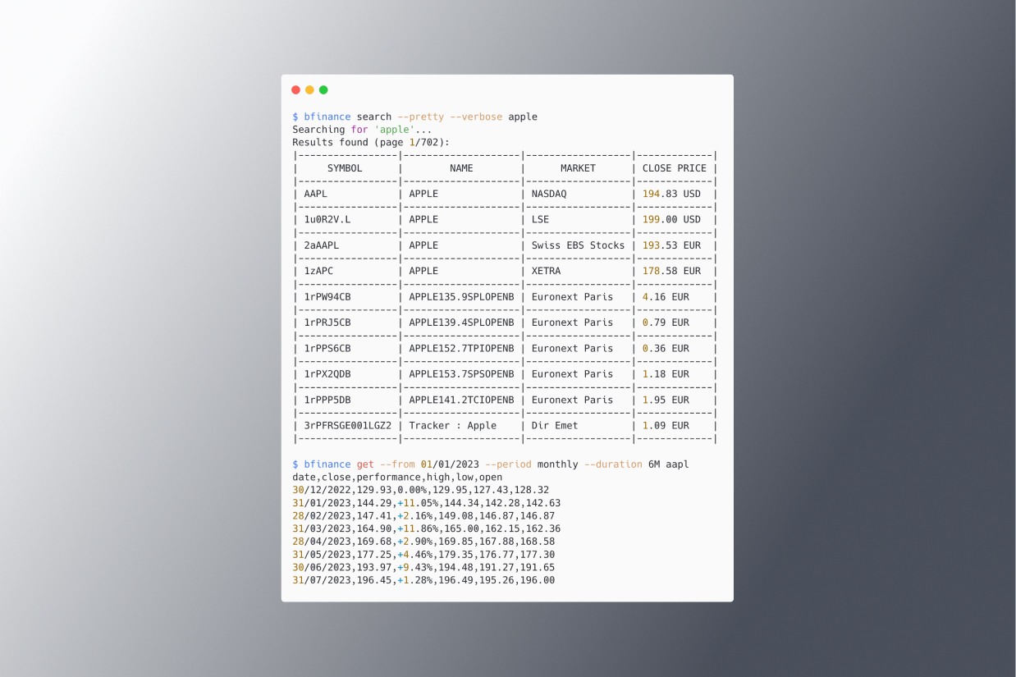Click the 31/07/2023 data row
Viewport: 1016px width, 677px height.
point(423,580)
